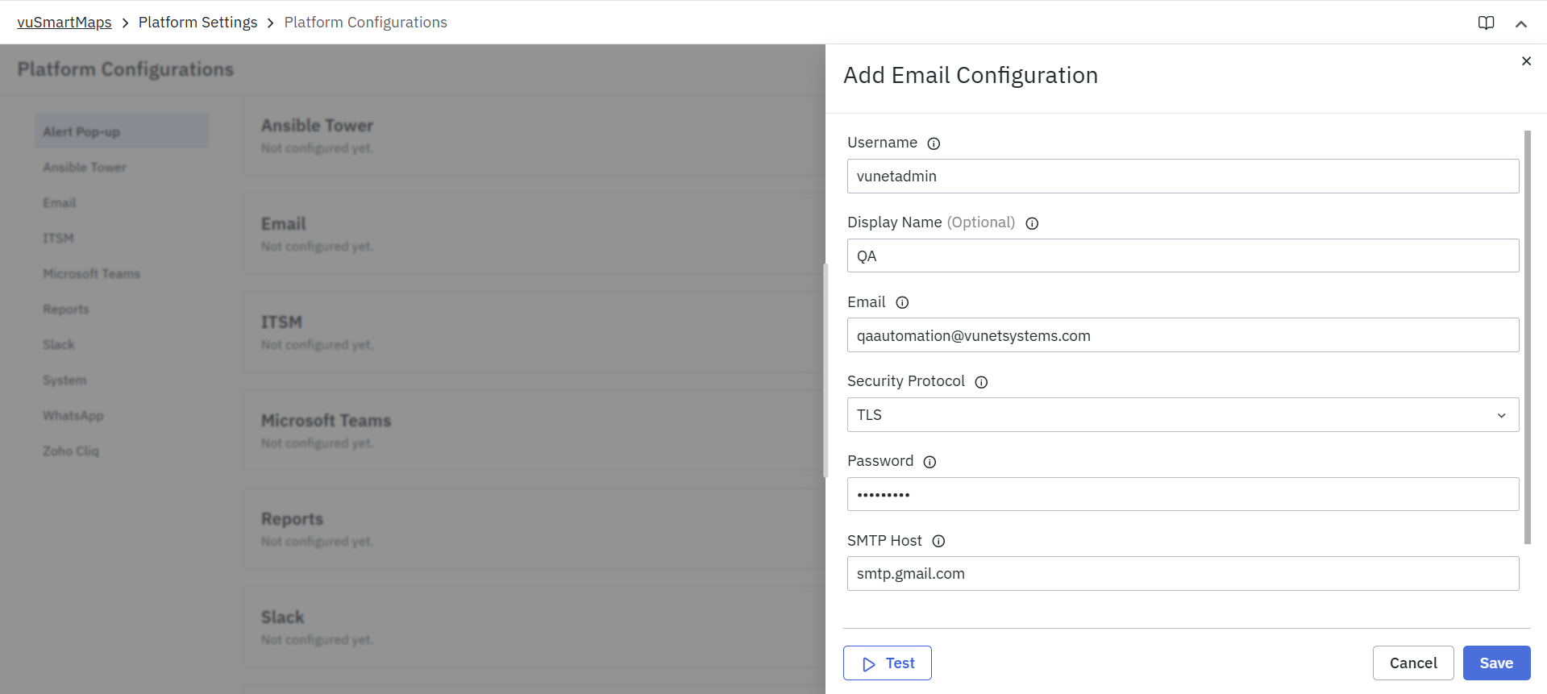Click the SMTP Host info icon

938,541
